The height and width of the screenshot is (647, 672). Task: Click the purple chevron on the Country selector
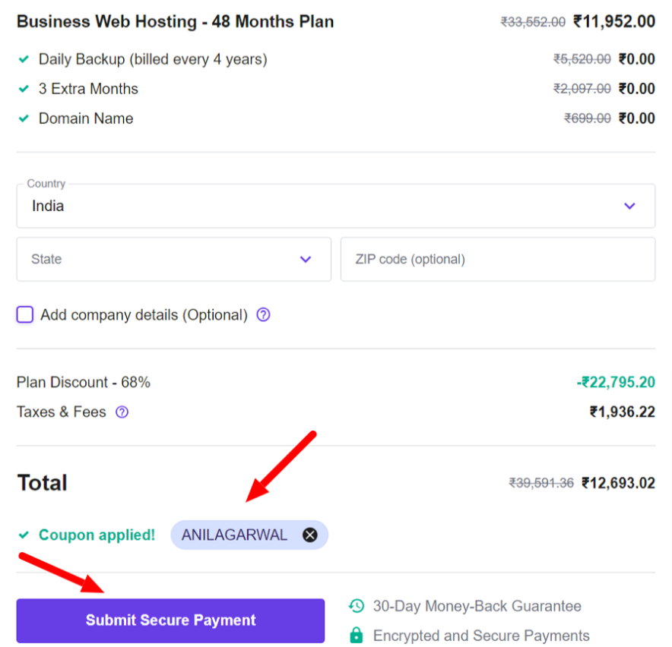point(629,206)
